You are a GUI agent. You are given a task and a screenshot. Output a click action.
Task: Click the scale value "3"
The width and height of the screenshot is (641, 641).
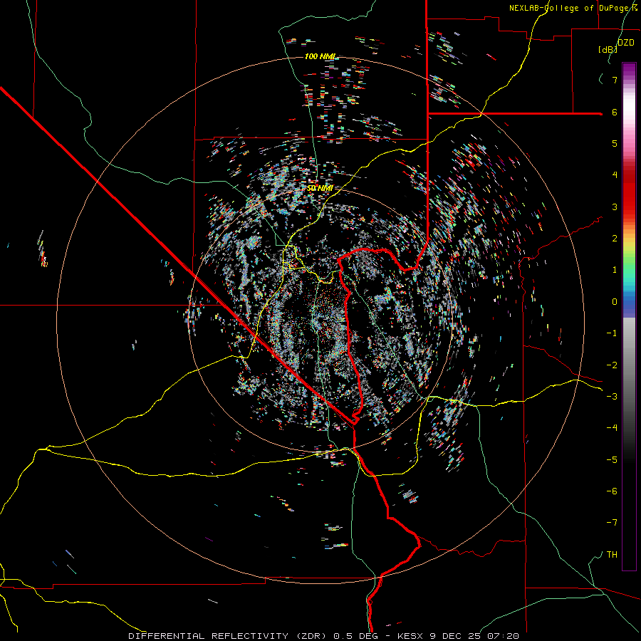(615, 207)
